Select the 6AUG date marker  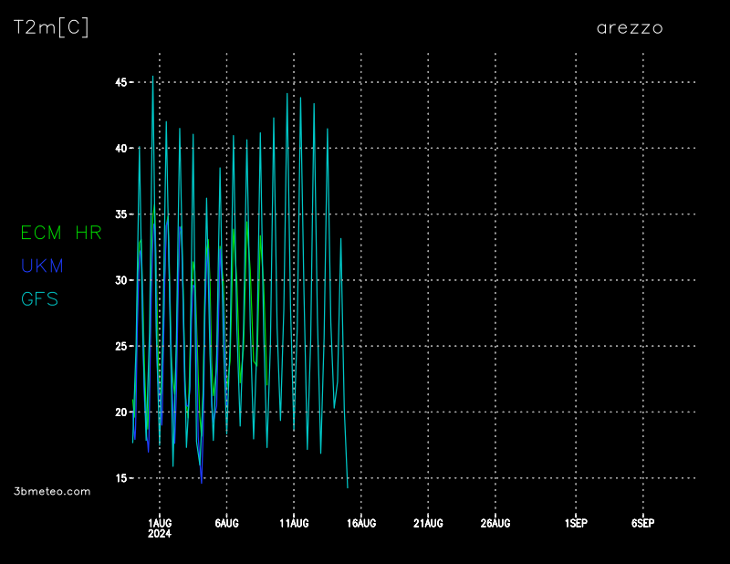[x=226, y=523]
